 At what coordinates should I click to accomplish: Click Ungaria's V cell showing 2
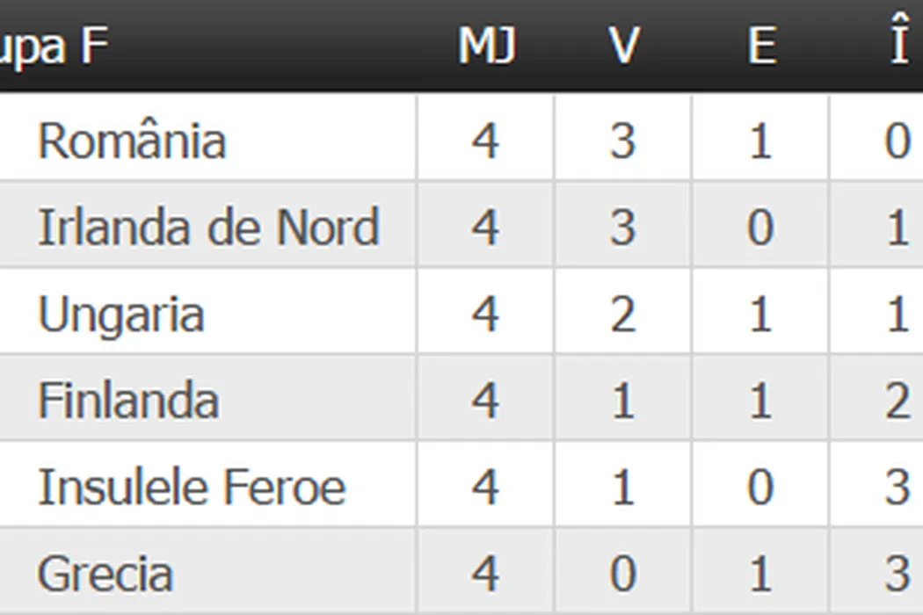[x=622, y=314]
